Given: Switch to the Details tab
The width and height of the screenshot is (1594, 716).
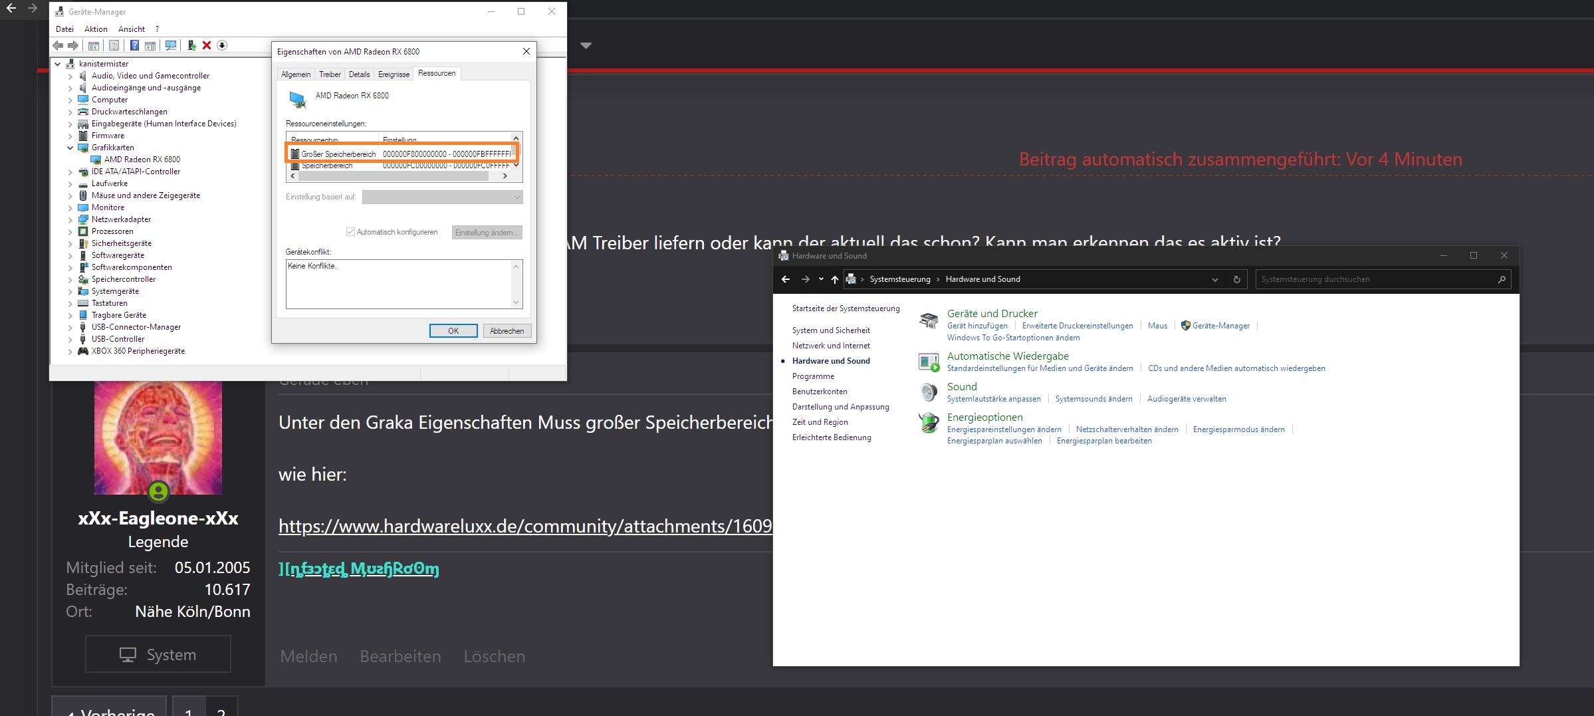Looking at the screenshot, I should 359,74.
